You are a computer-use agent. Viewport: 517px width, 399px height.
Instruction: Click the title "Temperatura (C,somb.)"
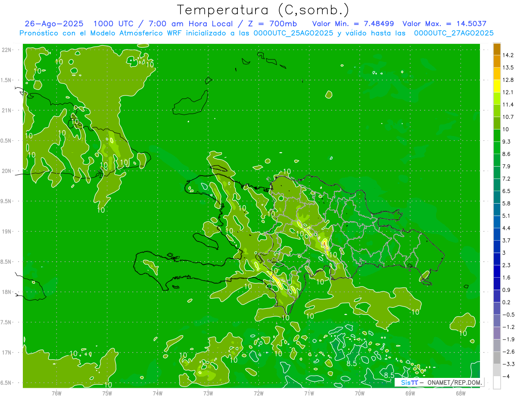pos(263,9)
